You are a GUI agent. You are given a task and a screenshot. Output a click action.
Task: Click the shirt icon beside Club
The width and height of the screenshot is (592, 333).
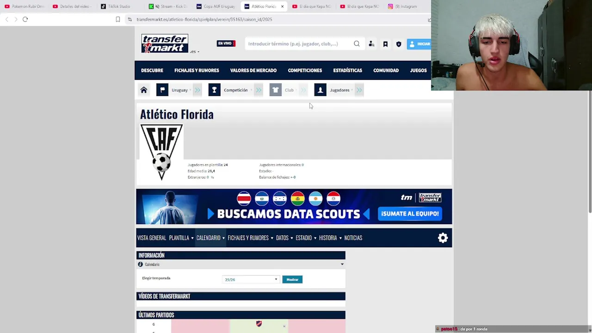tap(276, 90)
